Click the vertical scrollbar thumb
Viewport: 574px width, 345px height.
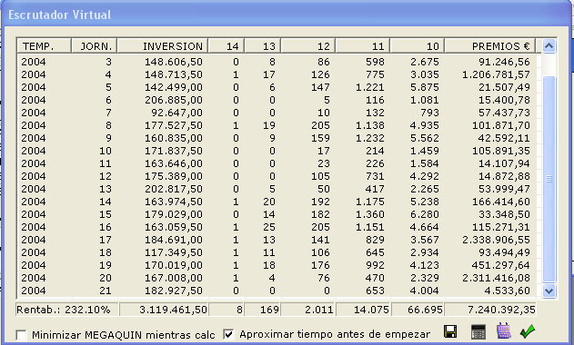point(549,179)
